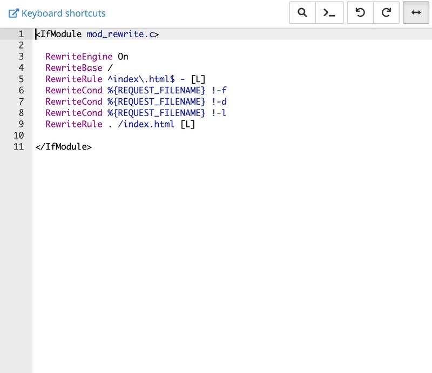Viewport: 432px width, 373px height.
Task: Click gutter line number 9
Action: [x=21, y=125]
